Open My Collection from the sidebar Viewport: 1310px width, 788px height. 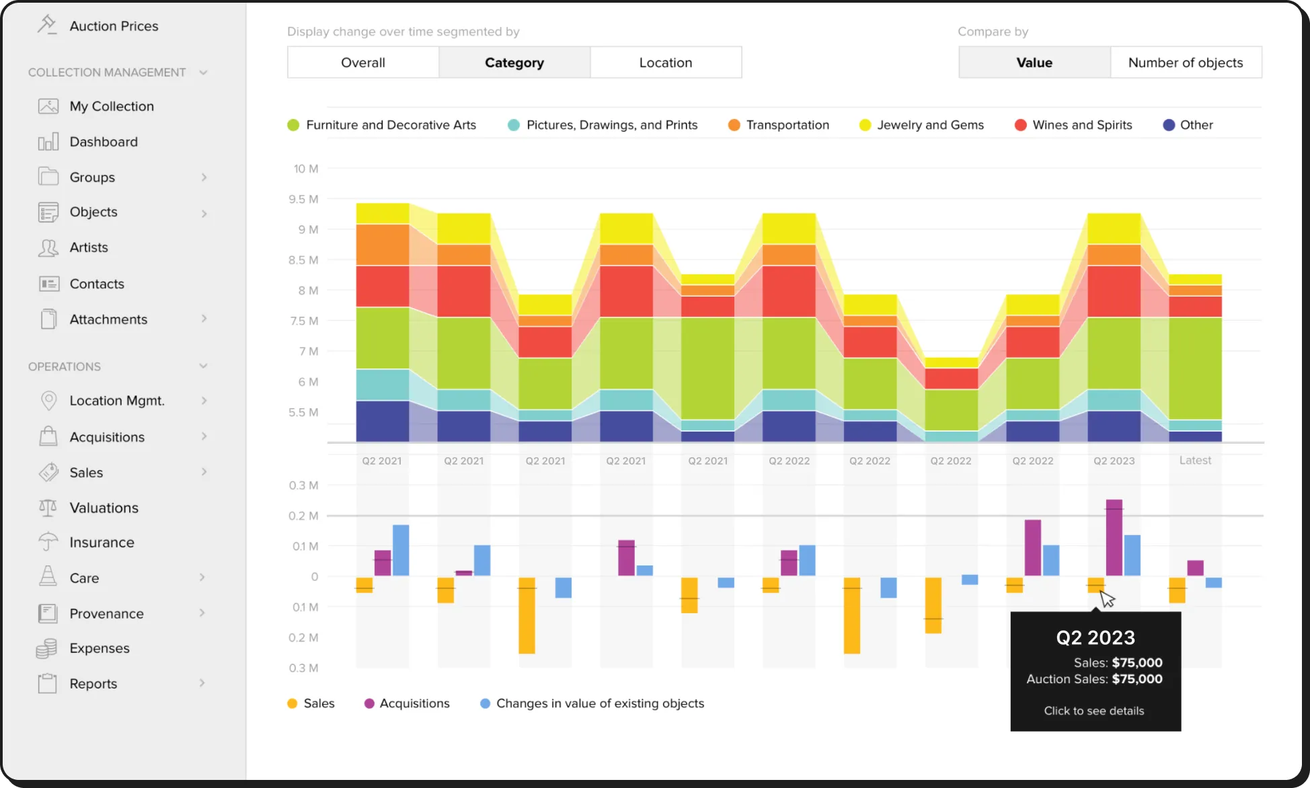[111, 106]
